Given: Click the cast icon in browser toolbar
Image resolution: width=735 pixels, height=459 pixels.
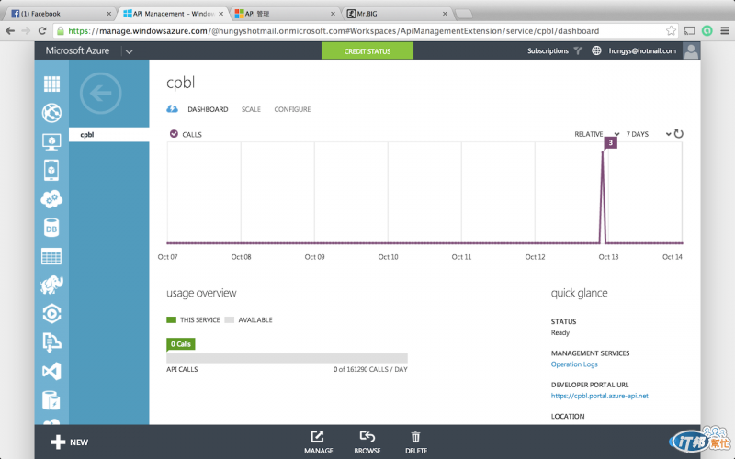Looking at the screenshot, I should 689,31.
